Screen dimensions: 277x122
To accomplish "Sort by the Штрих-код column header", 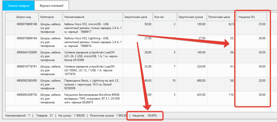I will click(x=23, y=17).
